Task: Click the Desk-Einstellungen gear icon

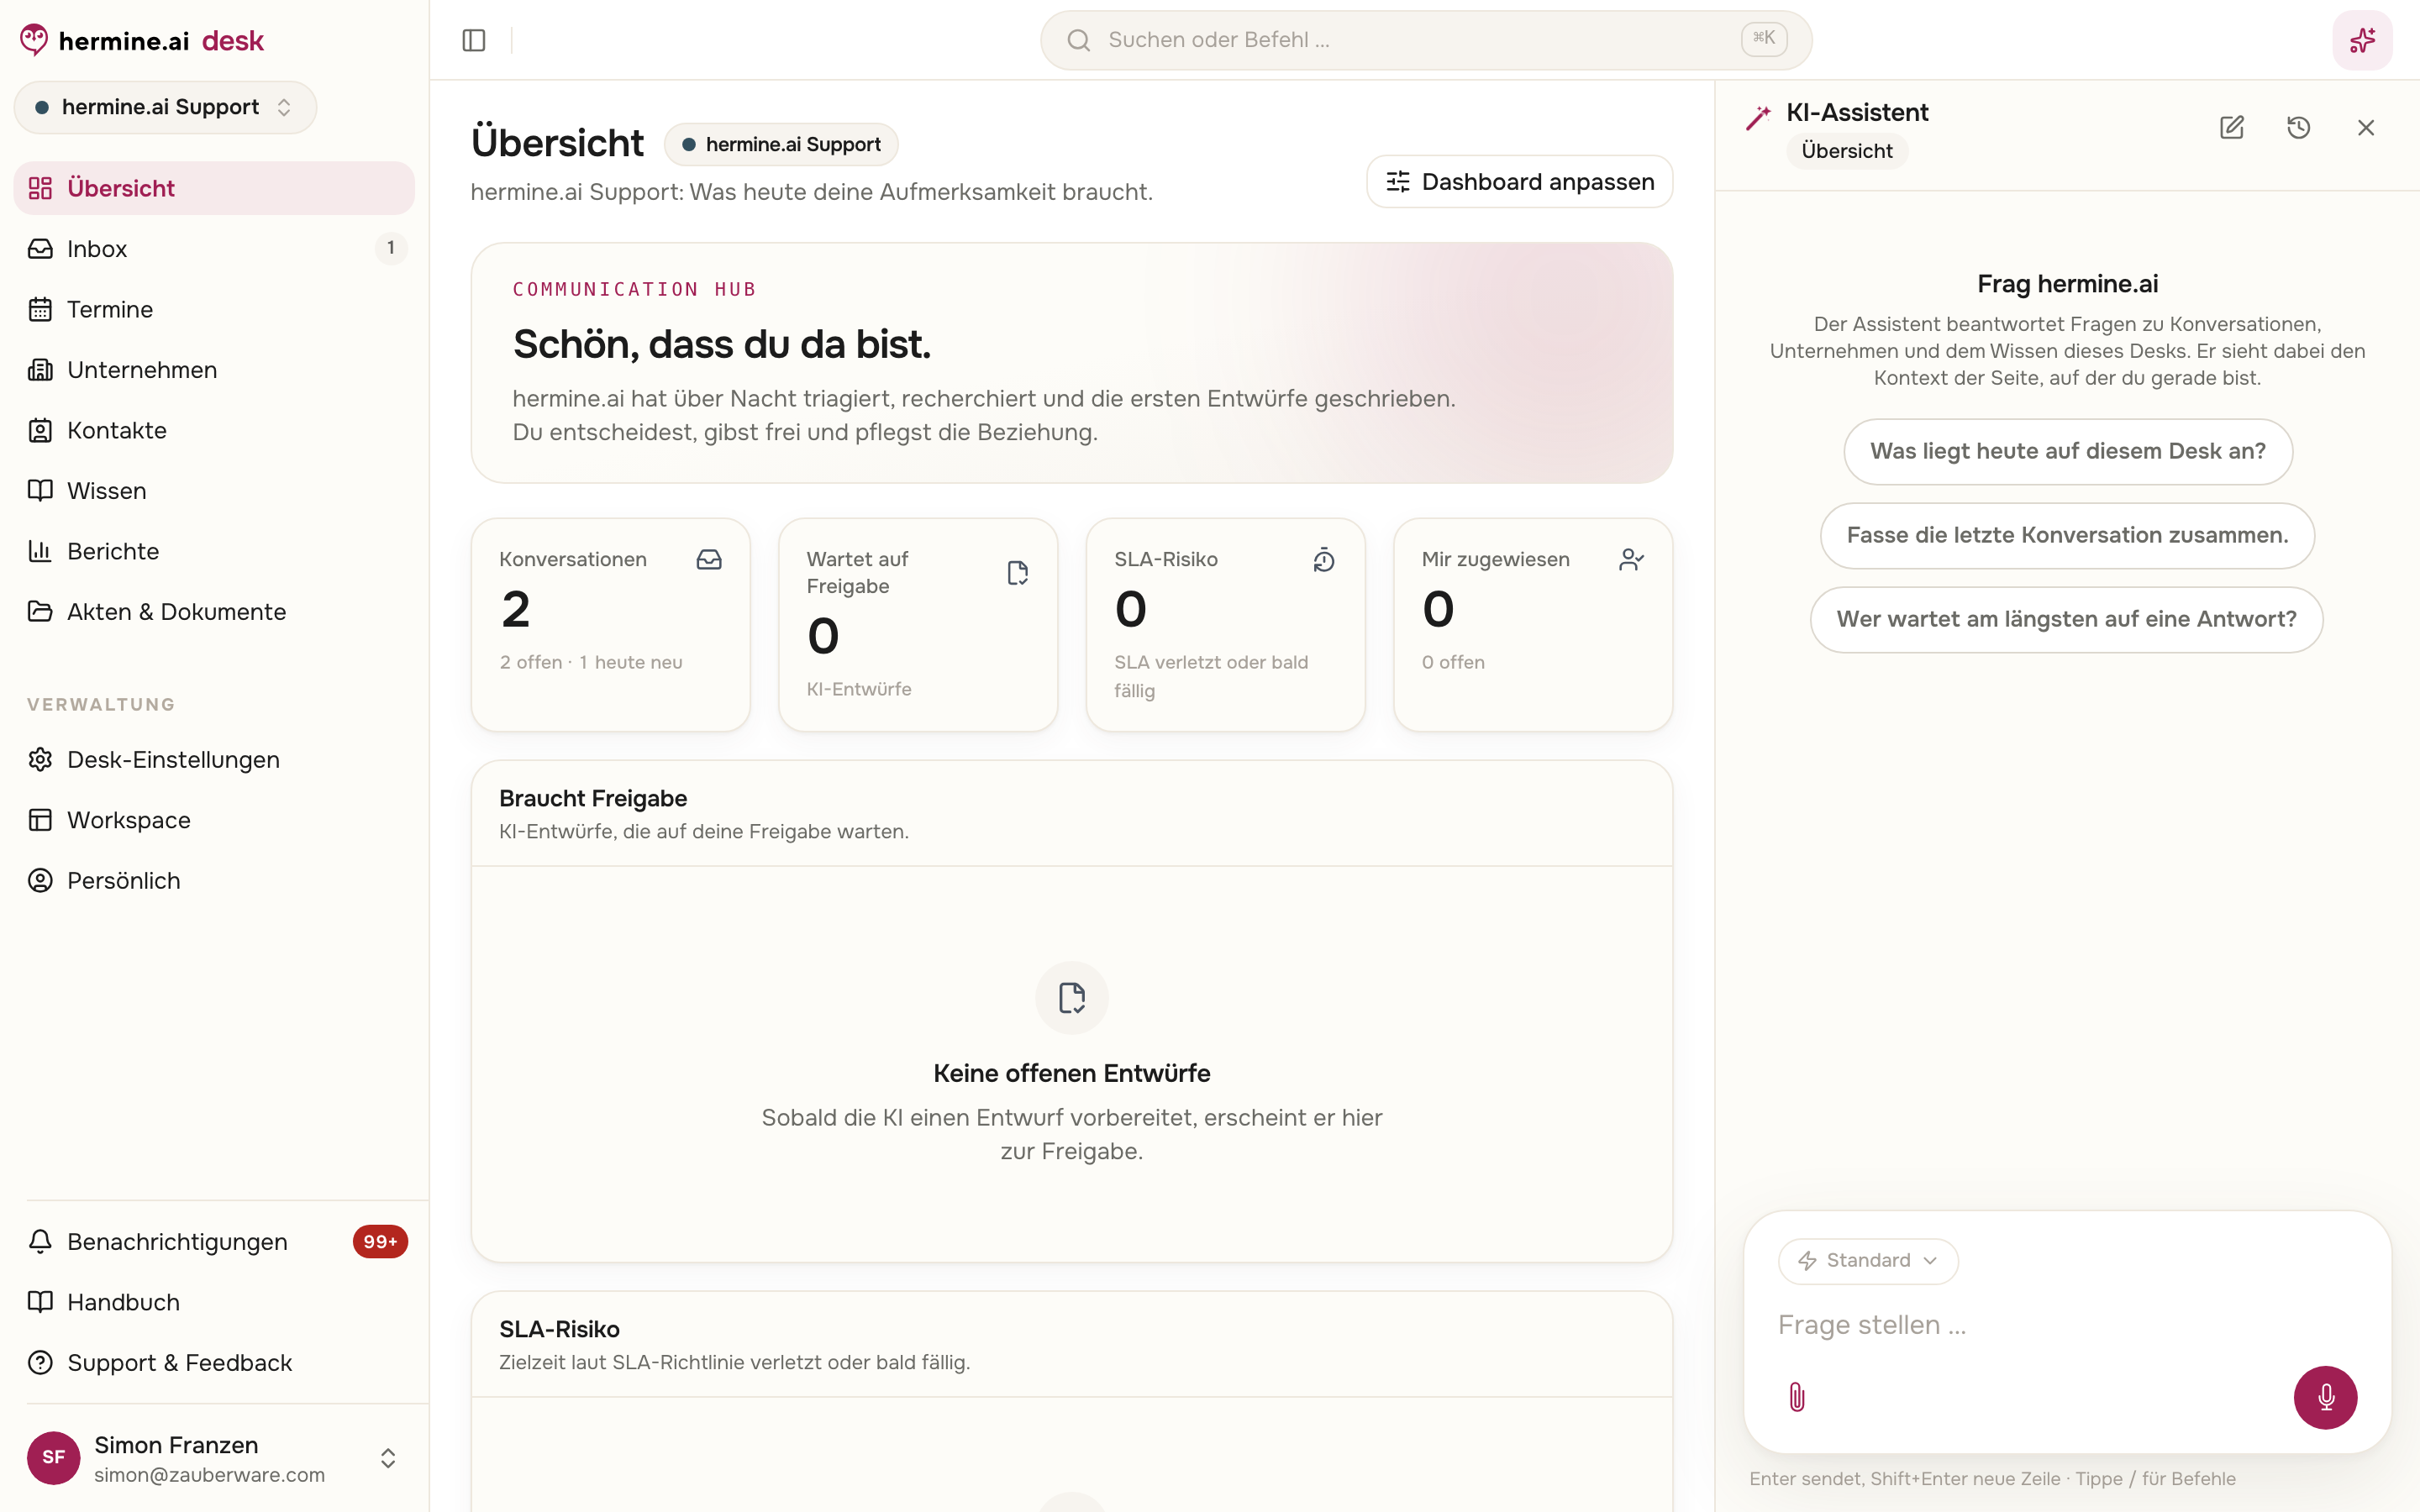Action: (x=40, y=760)
